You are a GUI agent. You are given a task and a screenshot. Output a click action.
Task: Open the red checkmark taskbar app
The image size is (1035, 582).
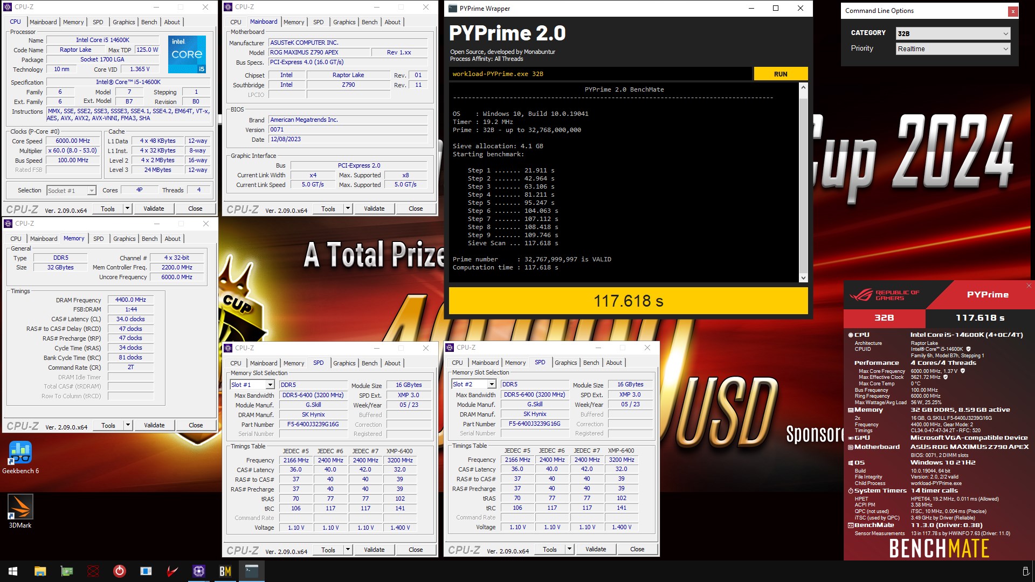tap(172, 571)
